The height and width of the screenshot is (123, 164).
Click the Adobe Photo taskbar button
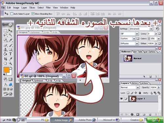86,120
